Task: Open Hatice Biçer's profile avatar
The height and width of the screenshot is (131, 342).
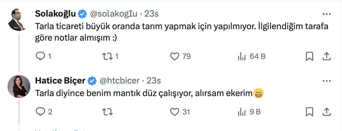Action: coord(19,87)
